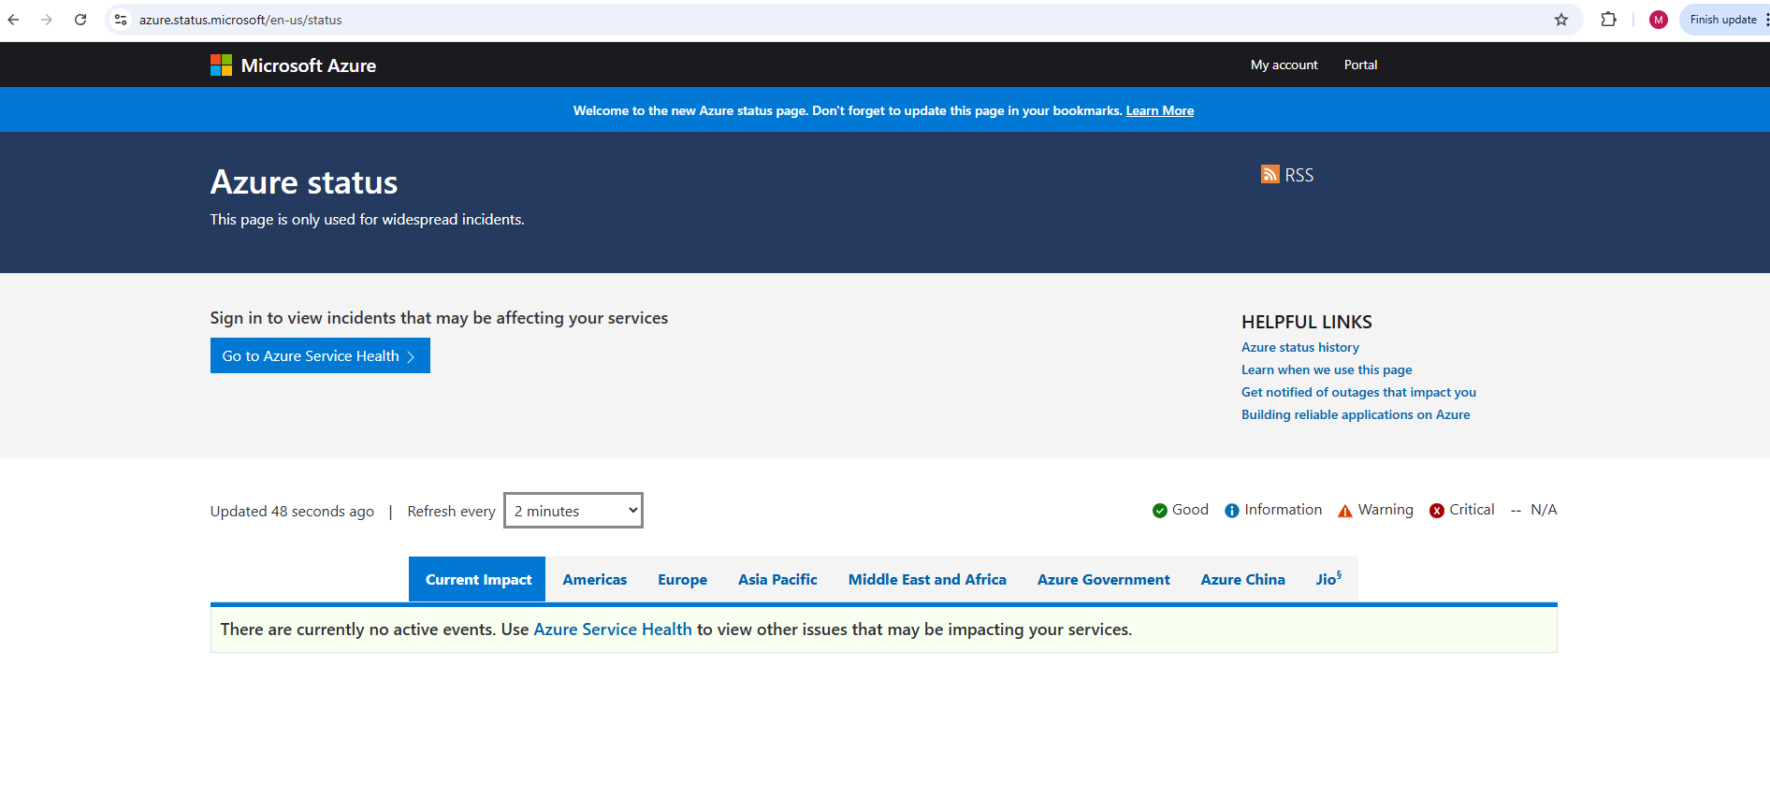Viewport: 1770px width, 796px height.
Task: Click the Microsoft four-square logo
Action: click(x=221, y=65)
